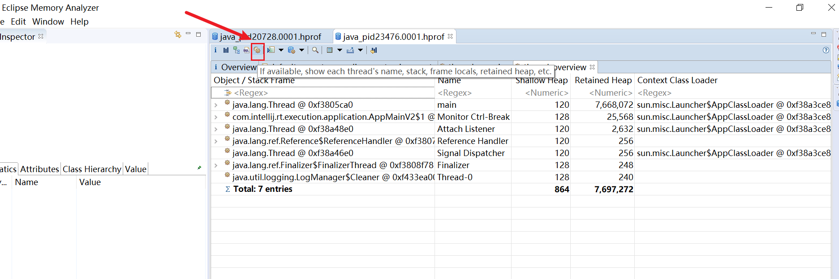The width and height of the screenshot is (839, 279).
Task: Expand the Monitor Ctrl-Break thread row
Action: (x=216, y=117)
